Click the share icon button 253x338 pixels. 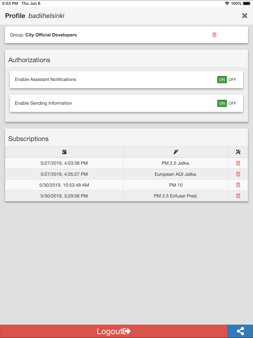[240, 331]
